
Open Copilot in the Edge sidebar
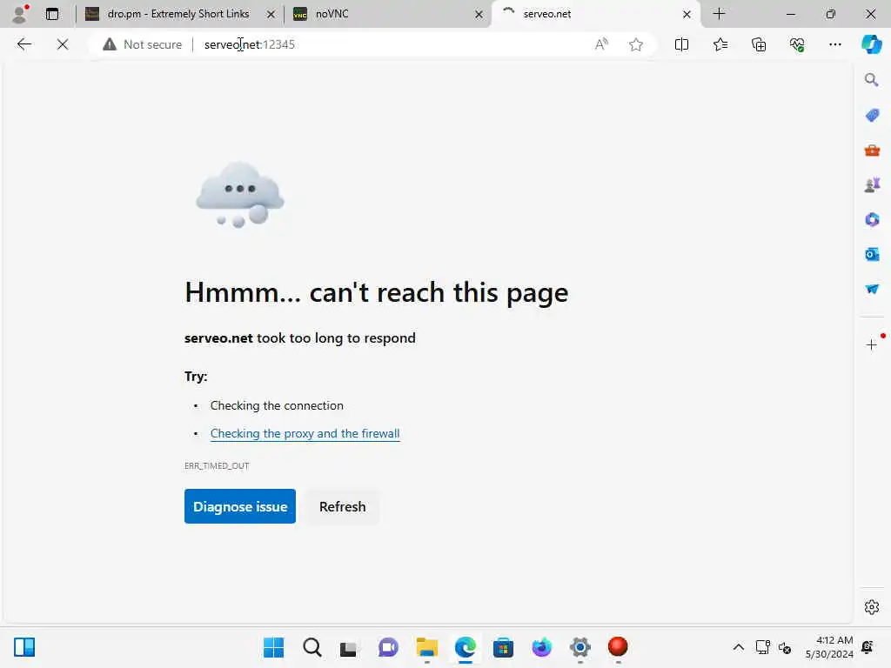pos(871,44)
